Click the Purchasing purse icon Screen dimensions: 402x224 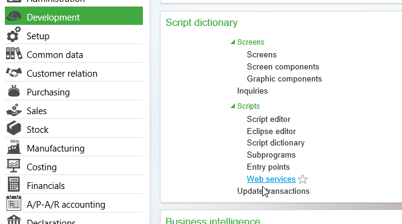pyautogui.click(x=14, y=91)
